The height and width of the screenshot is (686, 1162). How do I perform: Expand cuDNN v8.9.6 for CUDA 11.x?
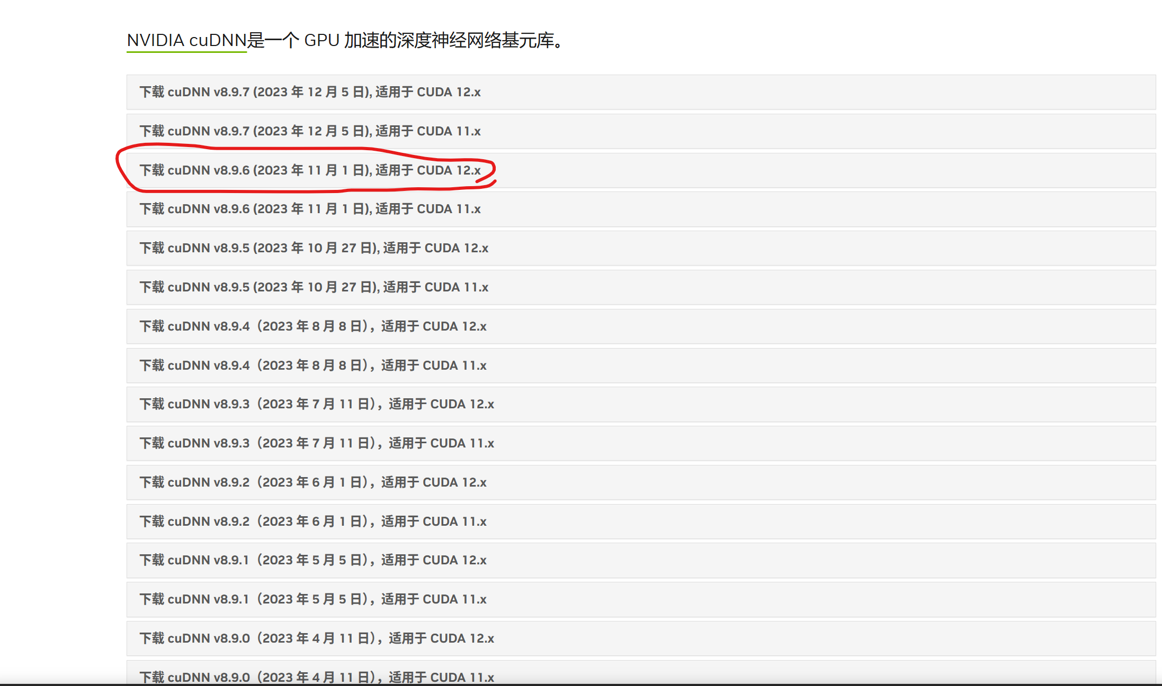pos(310,209)
